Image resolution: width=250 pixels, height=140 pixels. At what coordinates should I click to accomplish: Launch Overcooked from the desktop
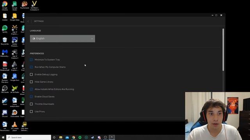click(15, 114)
